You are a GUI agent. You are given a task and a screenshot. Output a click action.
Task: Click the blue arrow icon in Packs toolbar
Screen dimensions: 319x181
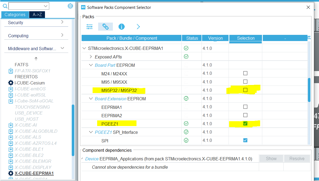(x=138, y=27)
